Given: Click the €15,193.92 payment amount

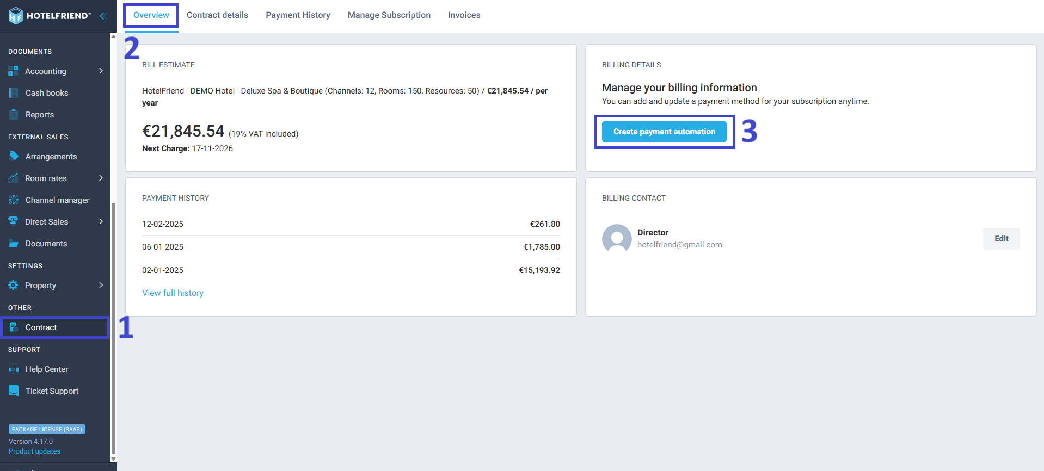Looking at the screenshot, I should 539,270.
